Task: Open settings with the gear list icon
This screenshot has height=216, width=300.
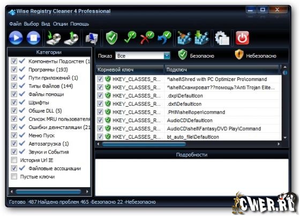Action: pyautogui.click(x=222, y=38)
